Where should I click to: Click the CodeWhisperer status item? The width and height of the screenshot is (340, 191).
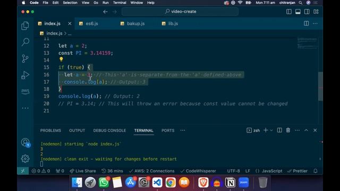tap(198, 171)
